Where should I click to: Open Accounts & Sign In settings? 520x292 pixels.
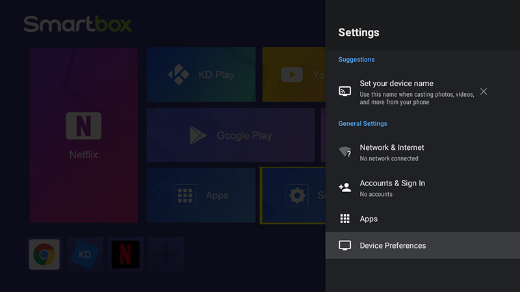click(422, 188)
